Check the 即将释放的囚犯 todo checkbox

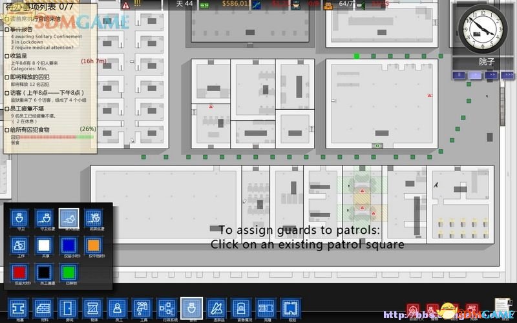7,77
